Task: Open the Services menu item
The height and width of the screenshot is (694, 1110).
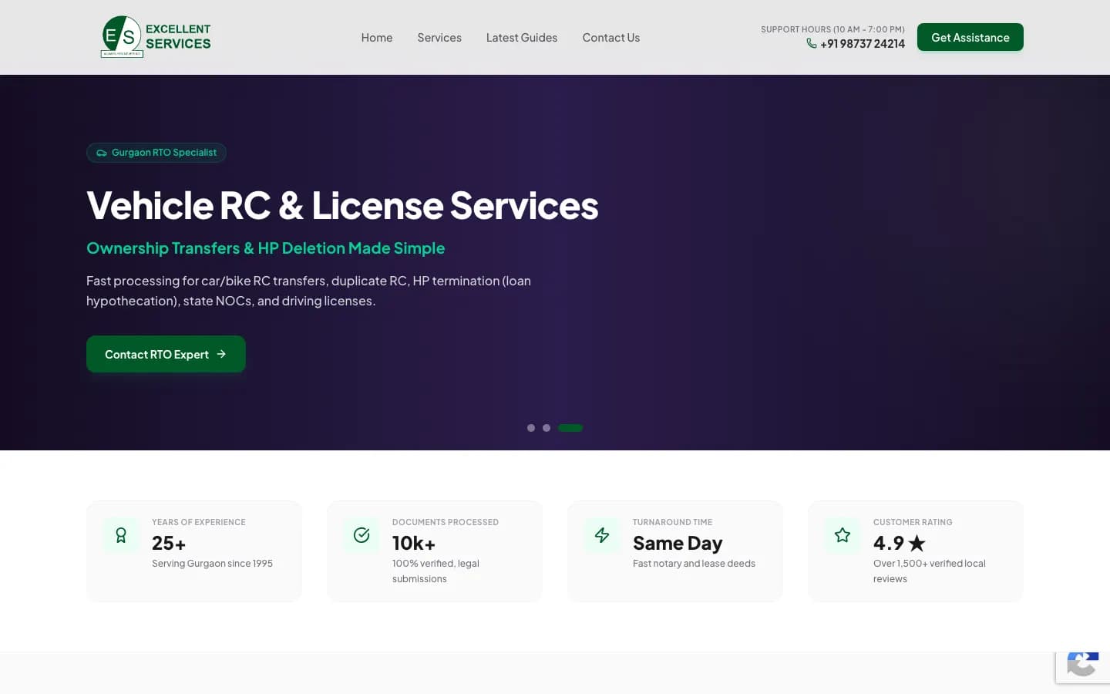Action: pyautogui.click(x=439, y=37)
